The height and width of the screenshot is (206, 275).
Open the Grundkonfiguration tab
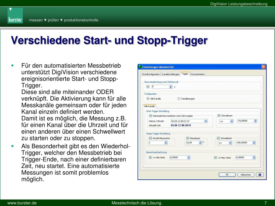[151, 74]
